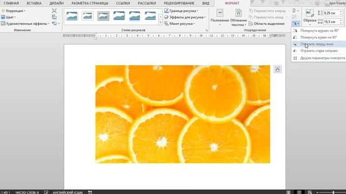This screenshot has height=194, width=346.
Task: Switch to print layout view icon
Action: point(299,192)
